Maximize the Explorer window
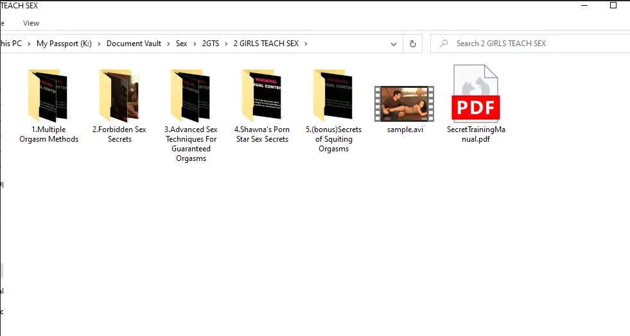 [x=613, y=5]
